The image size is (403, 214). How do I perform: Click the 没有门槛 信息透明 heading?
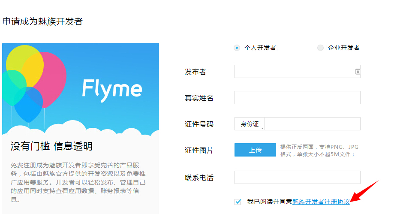(x=51, y=146)
